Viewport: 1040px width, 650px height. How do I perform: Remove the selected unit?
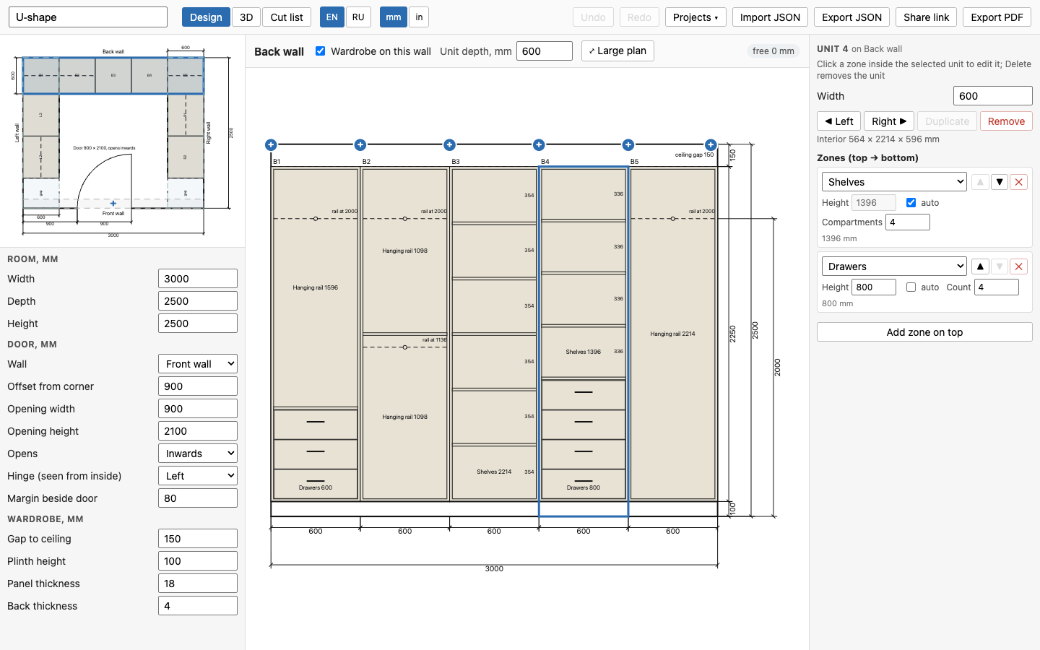click(x=1006, y=121)
